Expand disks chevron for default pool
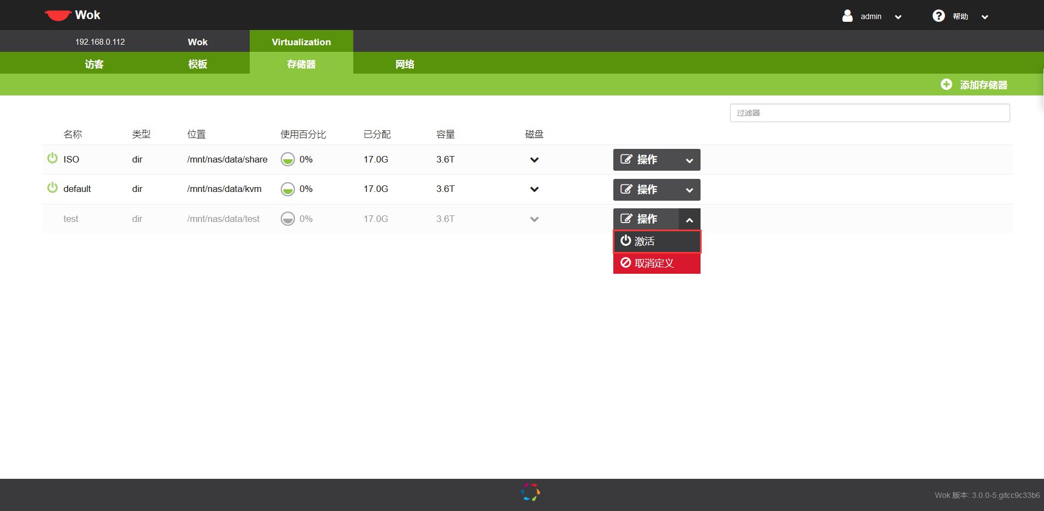This screenshot has width=1044, height=511. click(534, 189)
